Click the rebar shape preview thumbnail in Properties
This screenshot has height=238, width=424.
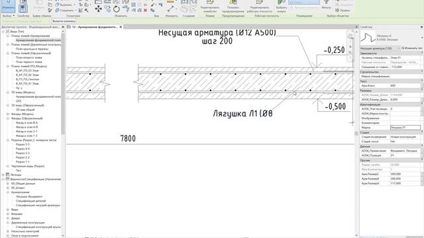click(368, 38)
